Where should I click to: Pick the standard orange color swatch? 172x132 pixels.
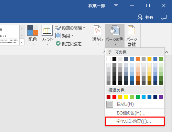coord(120,97)
